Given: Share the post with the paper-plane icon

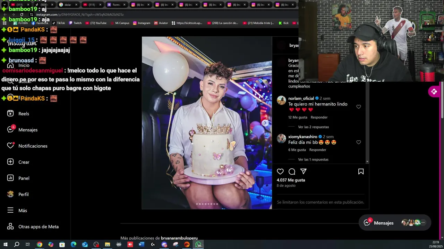Looking at the screenshot, I should click(303, 172).
